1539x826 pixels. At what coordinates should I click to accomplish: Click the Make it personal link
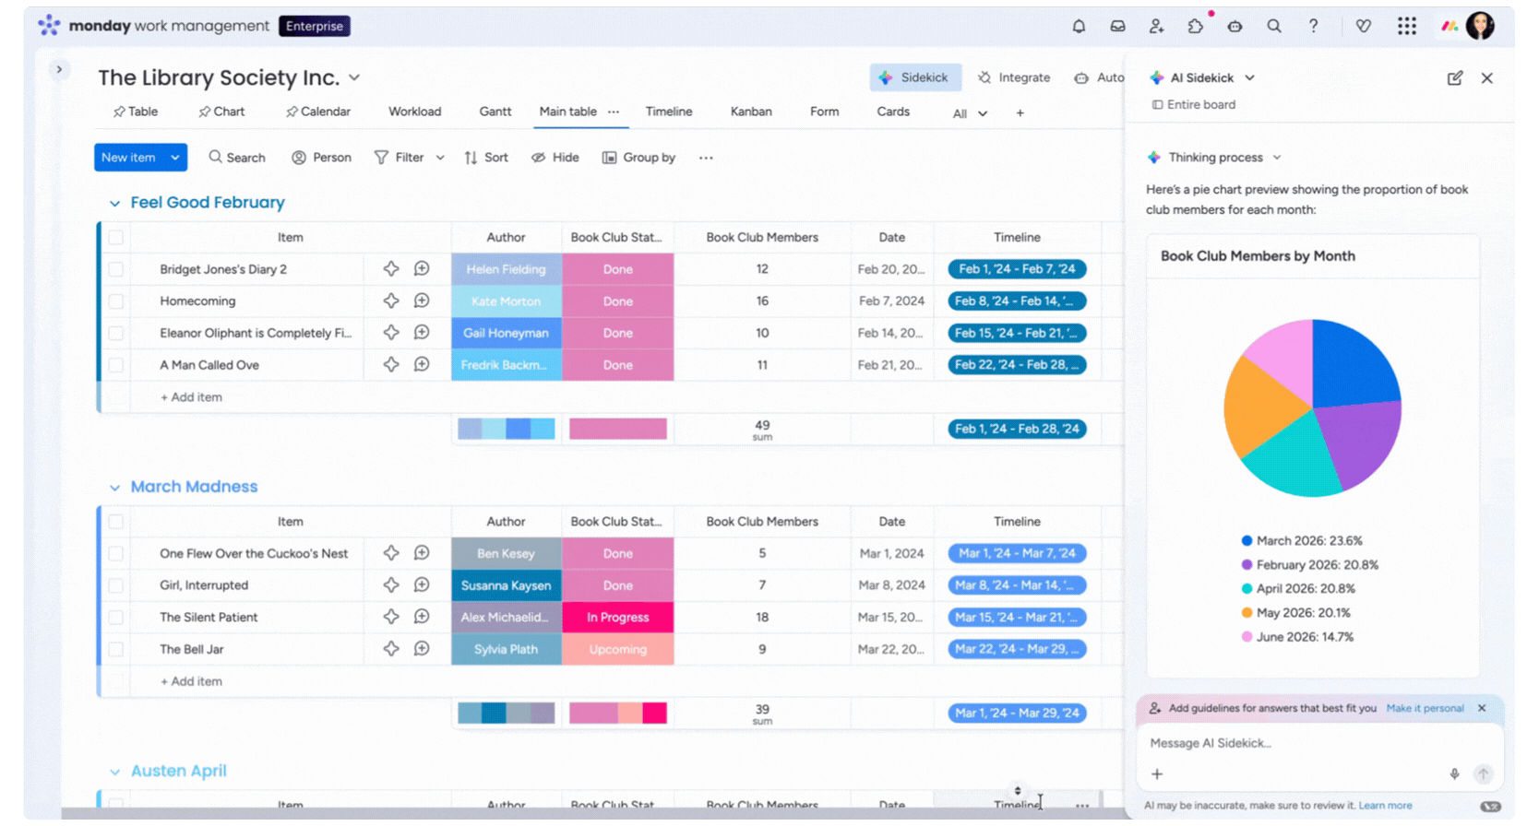(1425, 708)
